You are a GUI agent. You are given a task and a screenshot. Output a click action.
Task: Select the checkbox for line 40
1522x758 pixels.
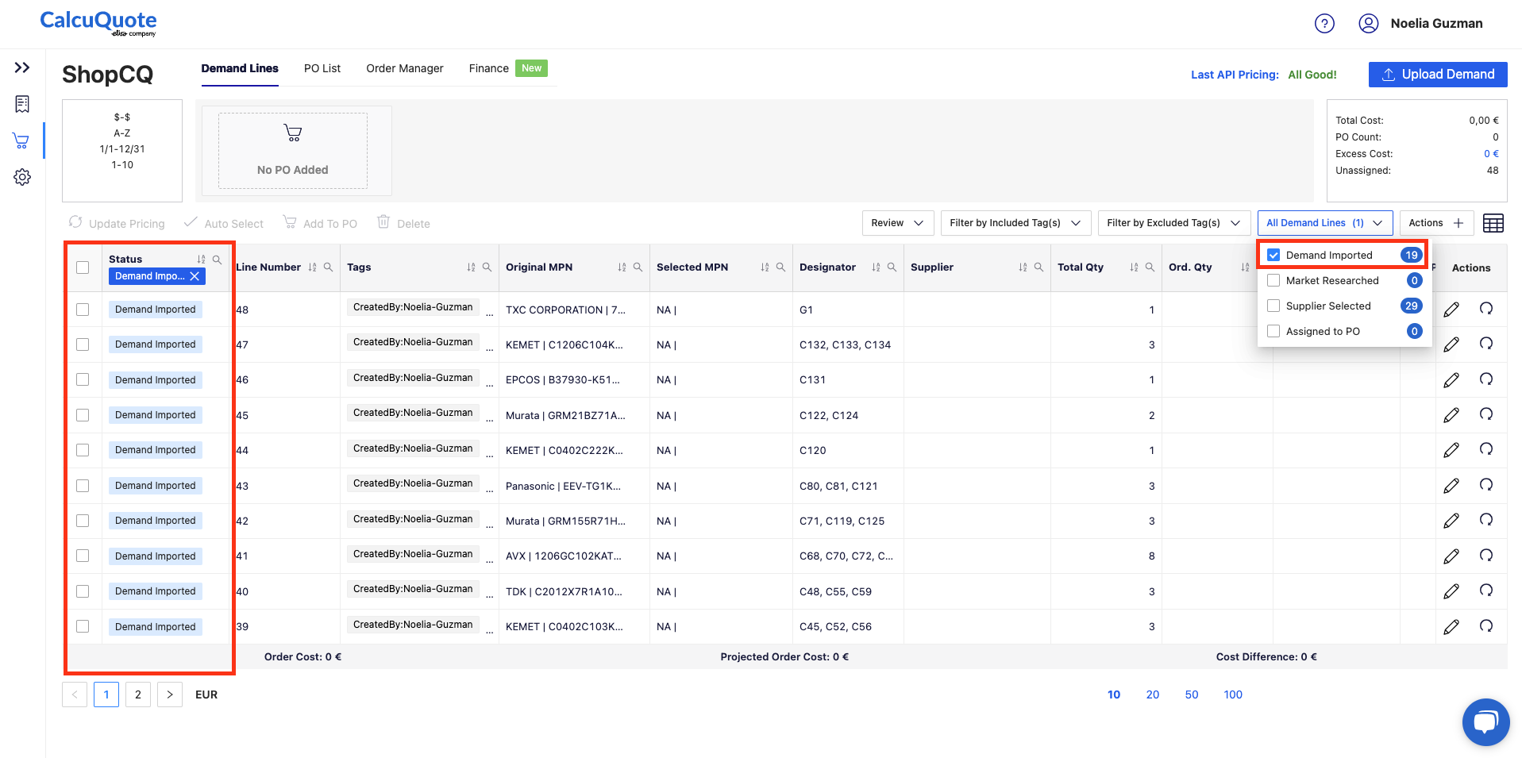click(83, 591)
